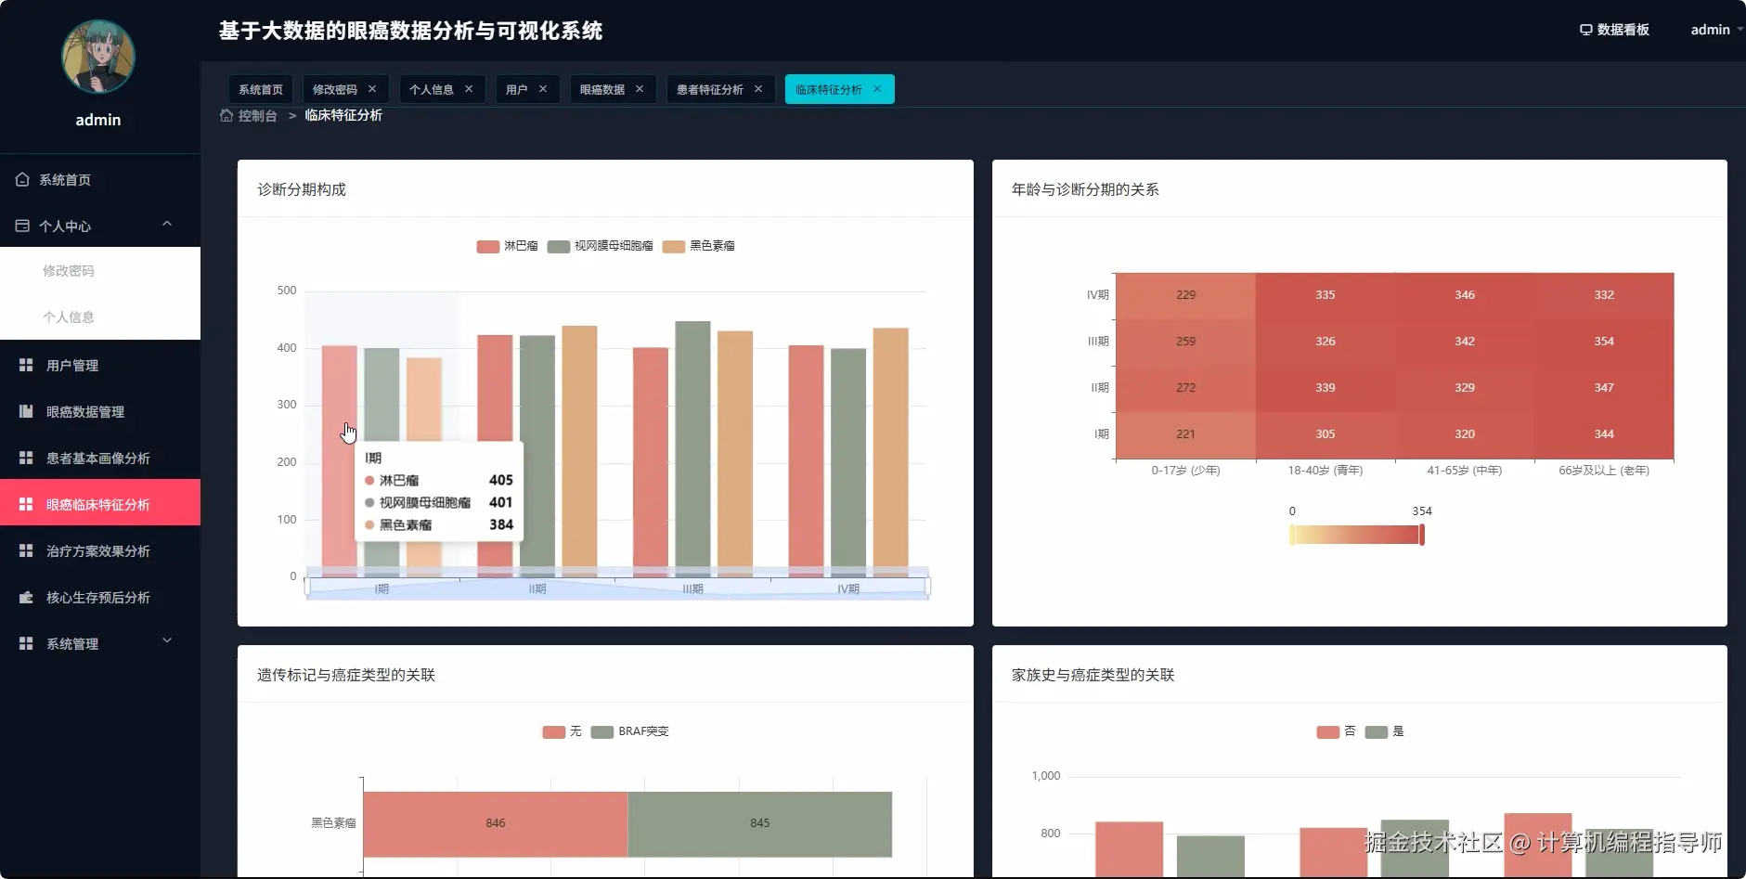Viewport: 1746px width, 879px height.
Task: Click the 治疗方案效果分析 sidebar icon
Action: [26, 550]
